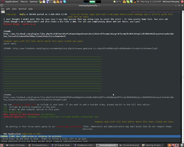Open the terminal window menu icon in title bar
Viewport: 184px width, 147px height.
point(2,5)
